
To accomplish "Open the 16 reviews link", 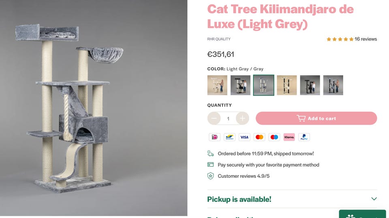I will 365,39.
